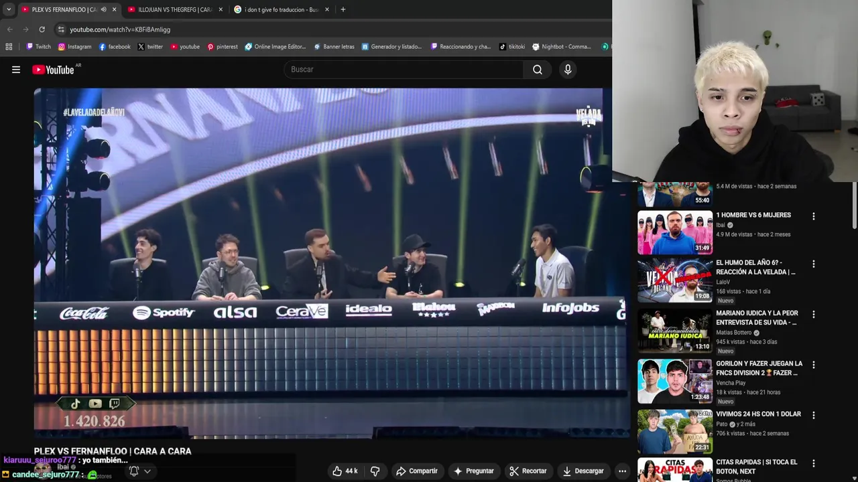Open 1 HOMBRE VS 6 MUJERES thumbnail

coord(675,232)
